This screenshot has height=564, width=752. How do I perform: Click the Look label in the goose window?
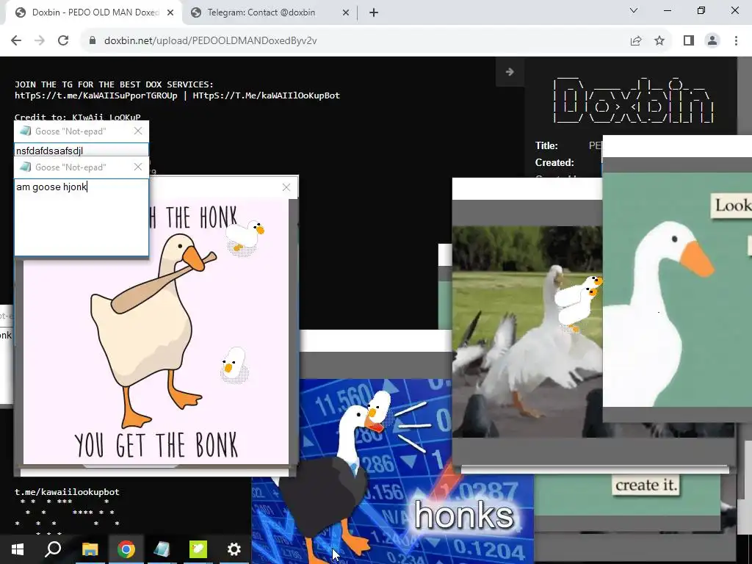732,206
